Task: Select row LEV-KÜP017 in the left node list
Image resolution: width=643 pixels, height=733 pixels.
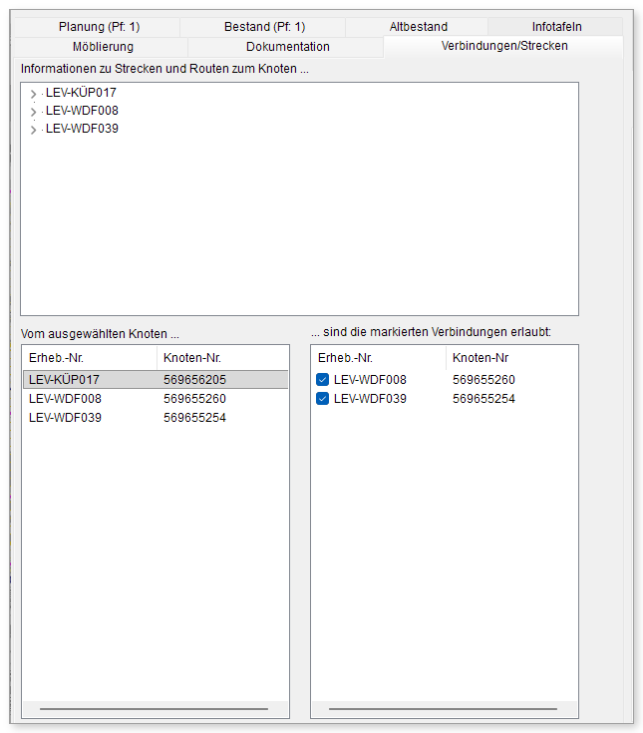Action: [156, 380]
